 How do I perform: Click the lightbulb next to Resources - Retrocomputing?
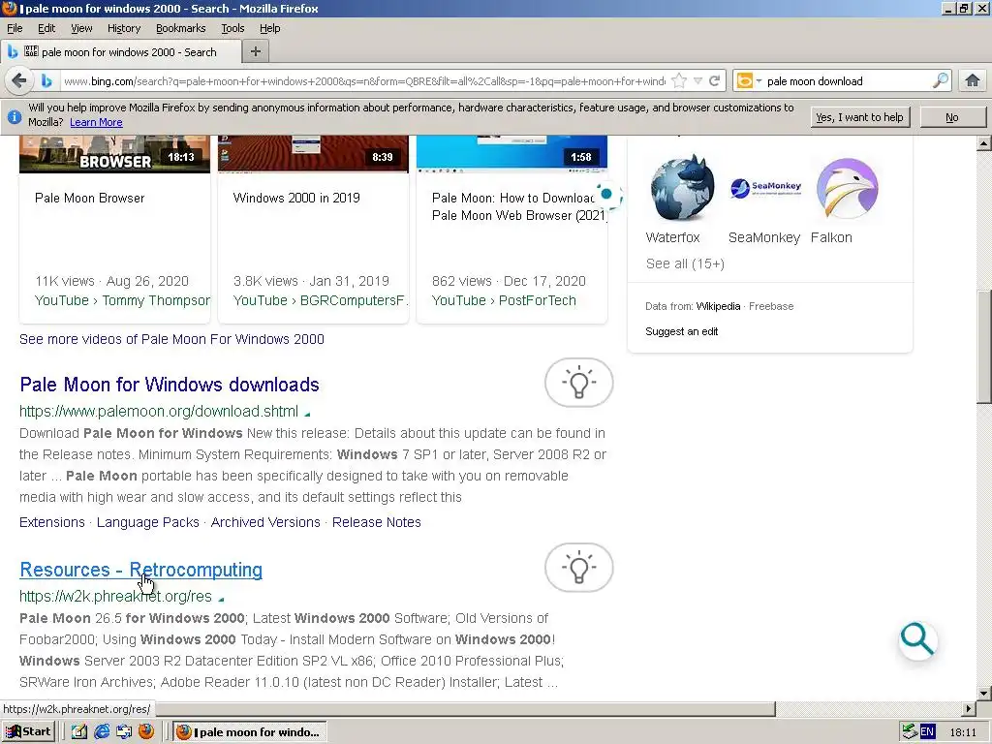[x=579, y=568]
